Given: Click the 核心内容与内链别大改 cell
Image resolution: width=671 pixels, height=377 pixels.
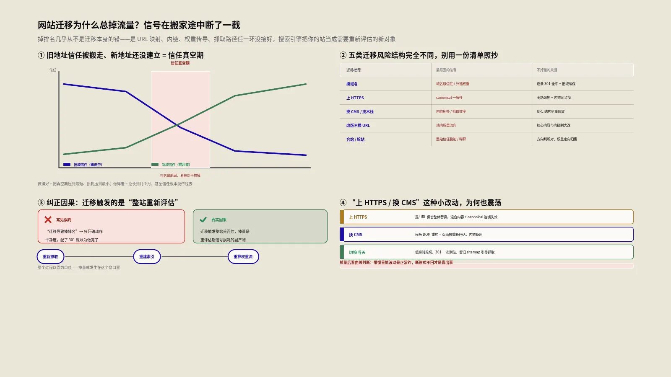Looking at the screenshot, I should pyautogui.click(x=554, y=125).
